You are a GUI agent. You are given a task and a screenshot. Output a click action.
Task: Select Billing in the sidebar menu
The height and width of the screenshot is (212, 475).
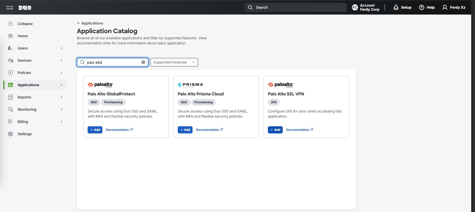pyautogui.click(x=23, y=122)
